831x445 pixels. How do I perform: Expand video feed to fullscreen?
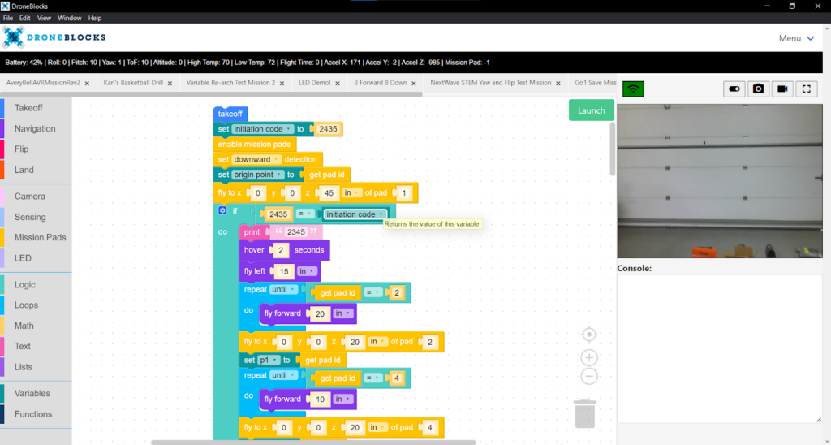(806, 89)
